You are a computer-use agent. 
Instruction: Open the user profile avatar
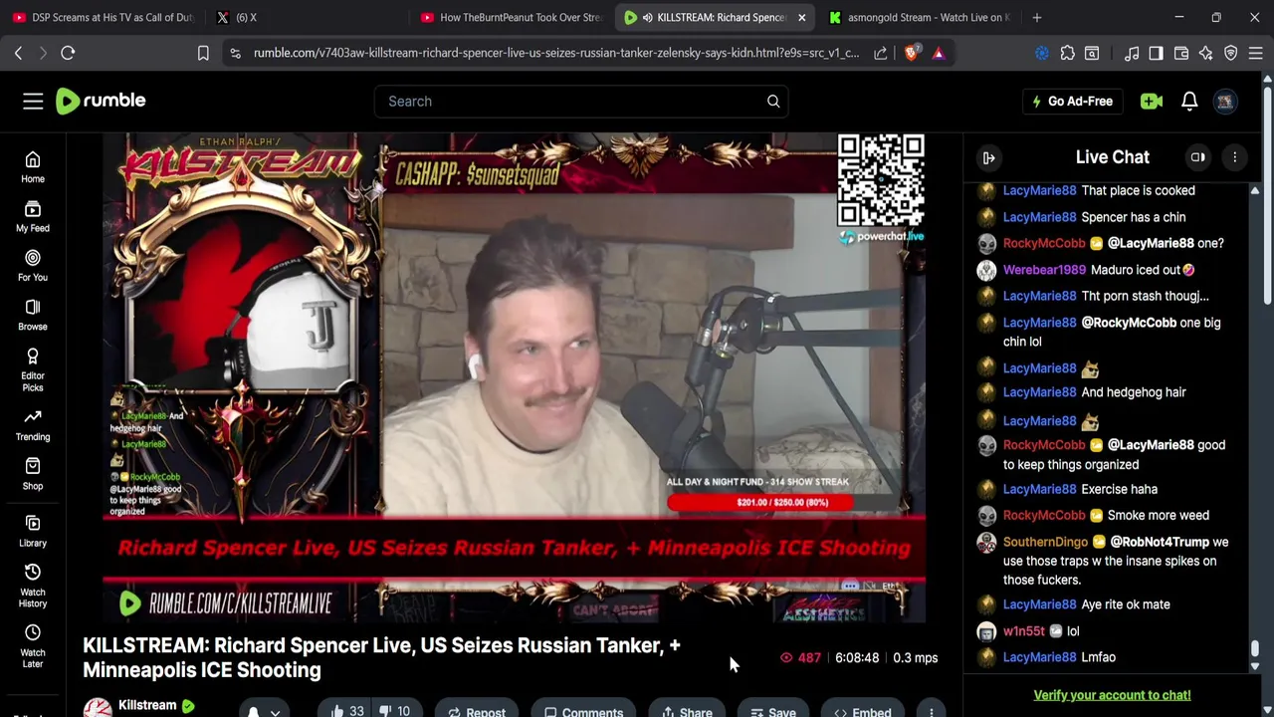point(1225,101)
